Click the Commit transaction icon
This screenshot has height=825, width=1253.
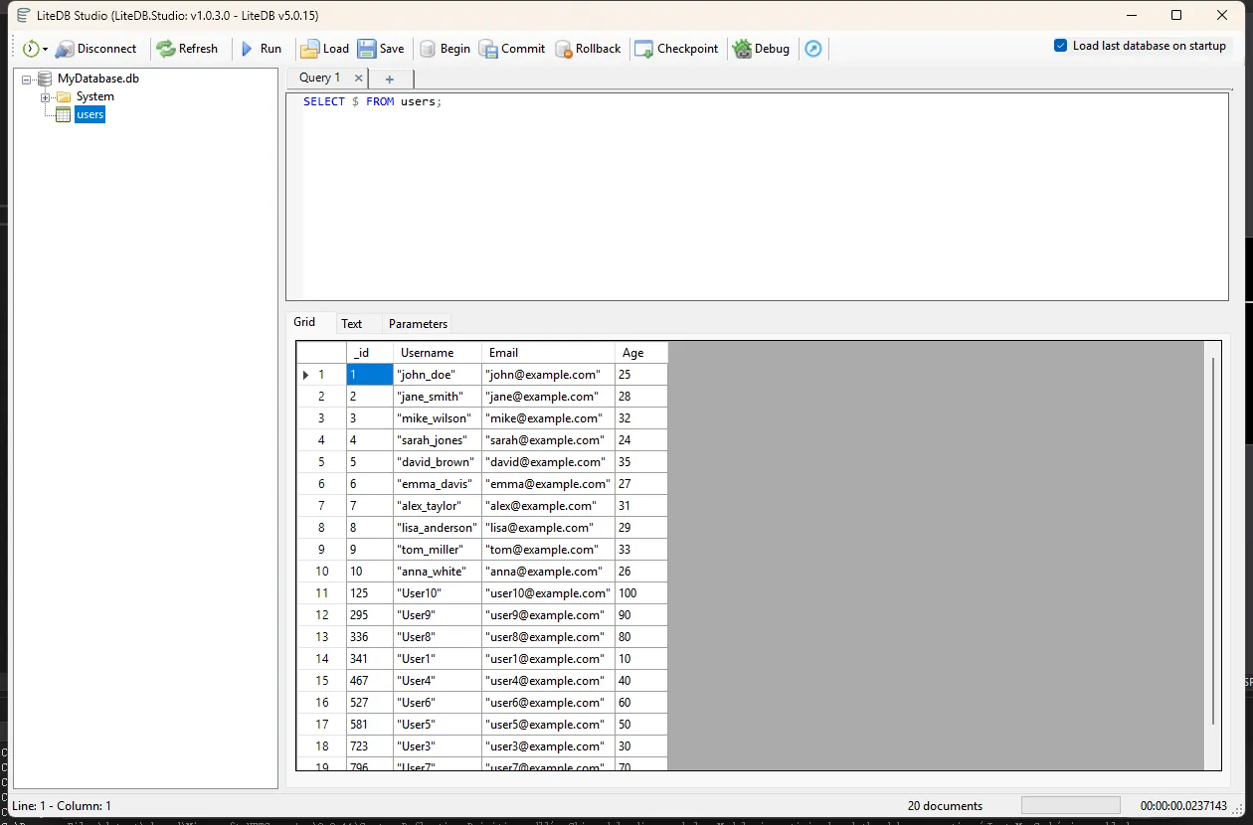tap(488, 49)
